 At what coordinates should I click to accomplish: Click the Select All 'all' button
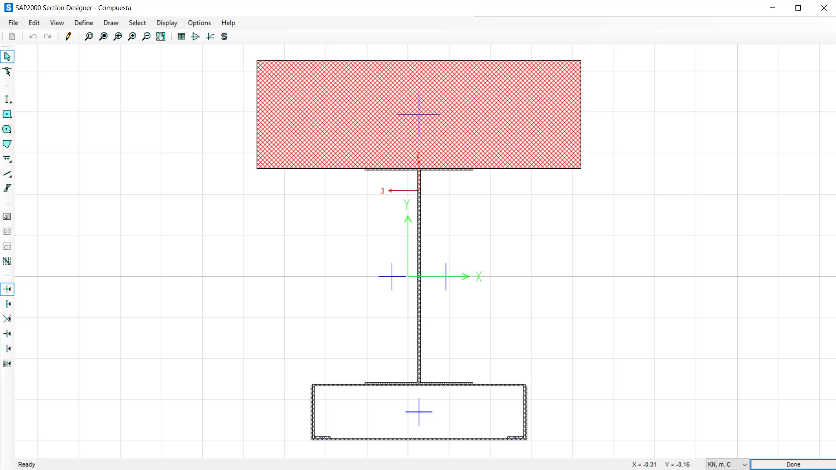[x=7, y=216]
